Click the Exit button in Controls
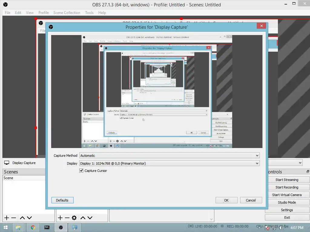The height and width of the screenshot is (232, 310). click(x=287, y=217)
